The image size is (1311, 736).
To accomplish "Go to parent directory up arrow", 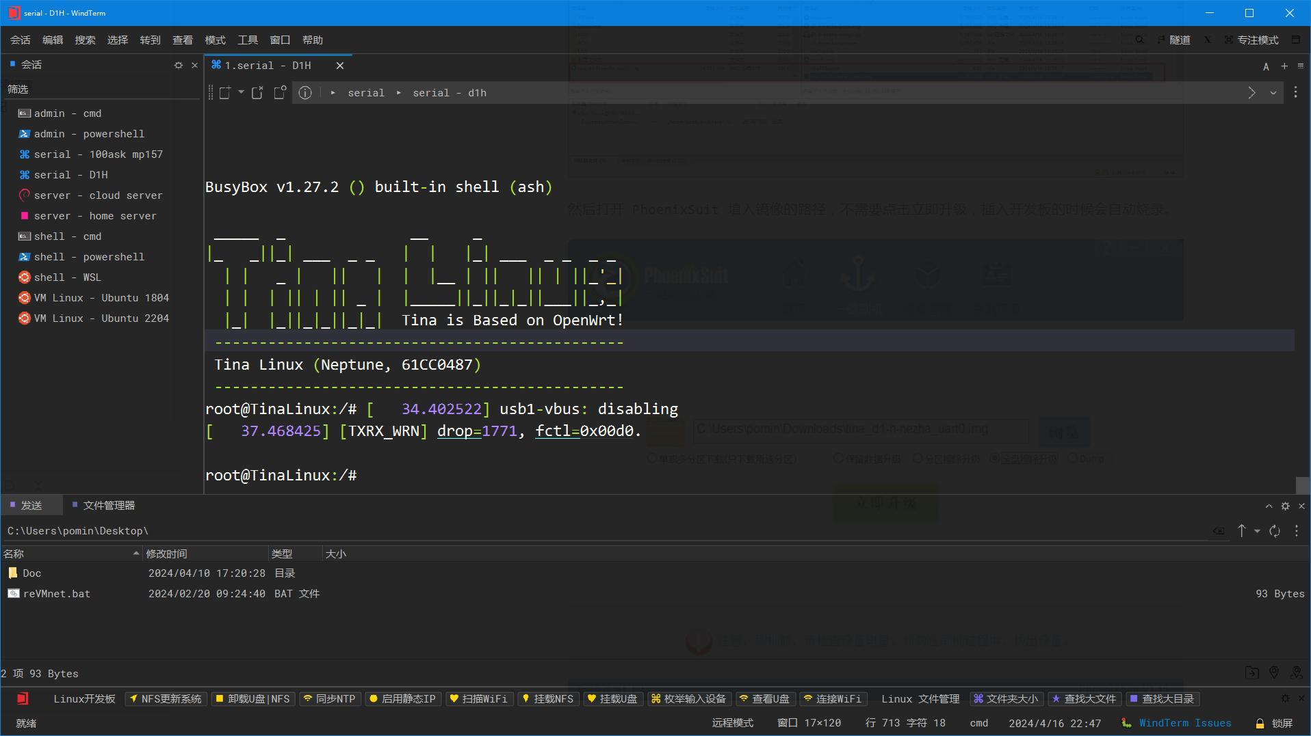I will pyautogui.click(x=1242, y=531).
